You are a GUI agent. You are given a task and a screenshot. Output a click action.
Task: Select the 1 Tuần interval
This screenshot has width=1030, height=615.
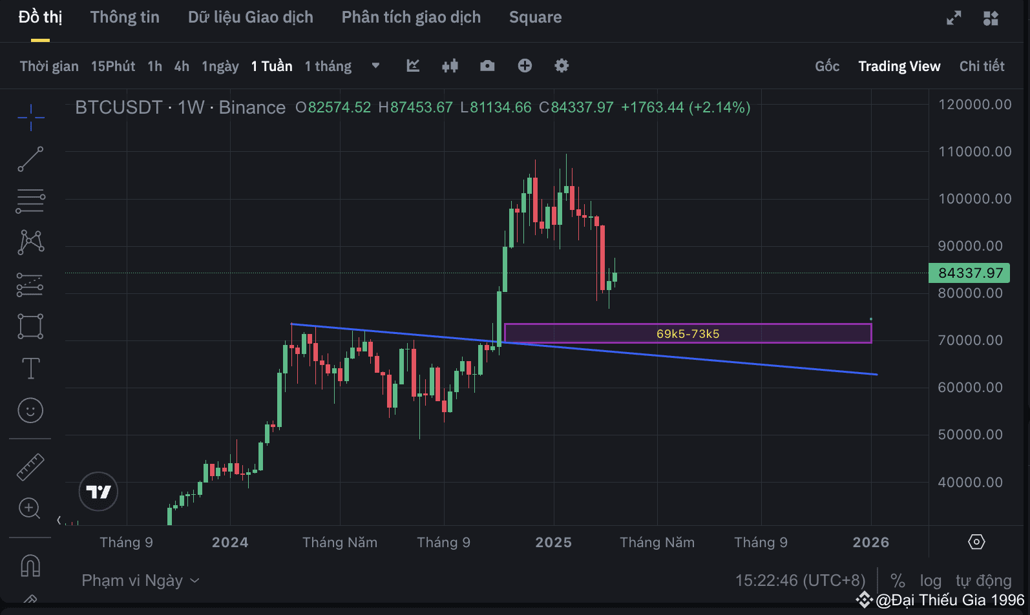271,67
